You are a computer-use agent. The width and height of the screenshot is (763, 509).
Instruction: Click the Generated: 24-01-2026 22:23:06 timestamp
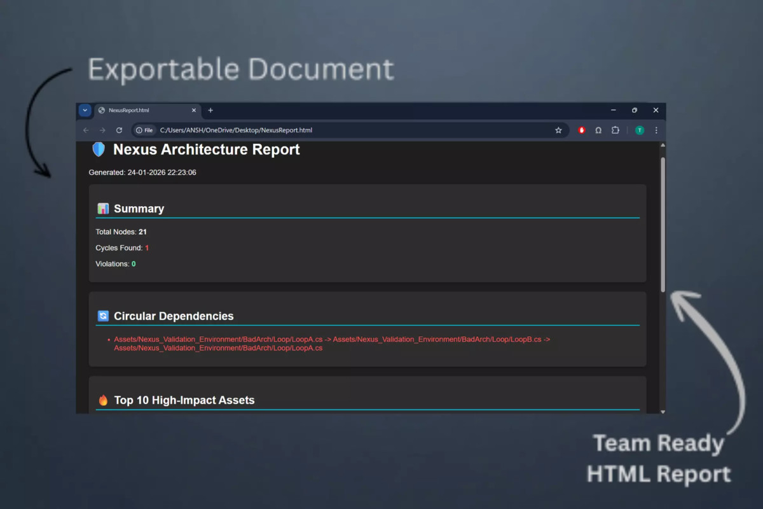[142, 172]
